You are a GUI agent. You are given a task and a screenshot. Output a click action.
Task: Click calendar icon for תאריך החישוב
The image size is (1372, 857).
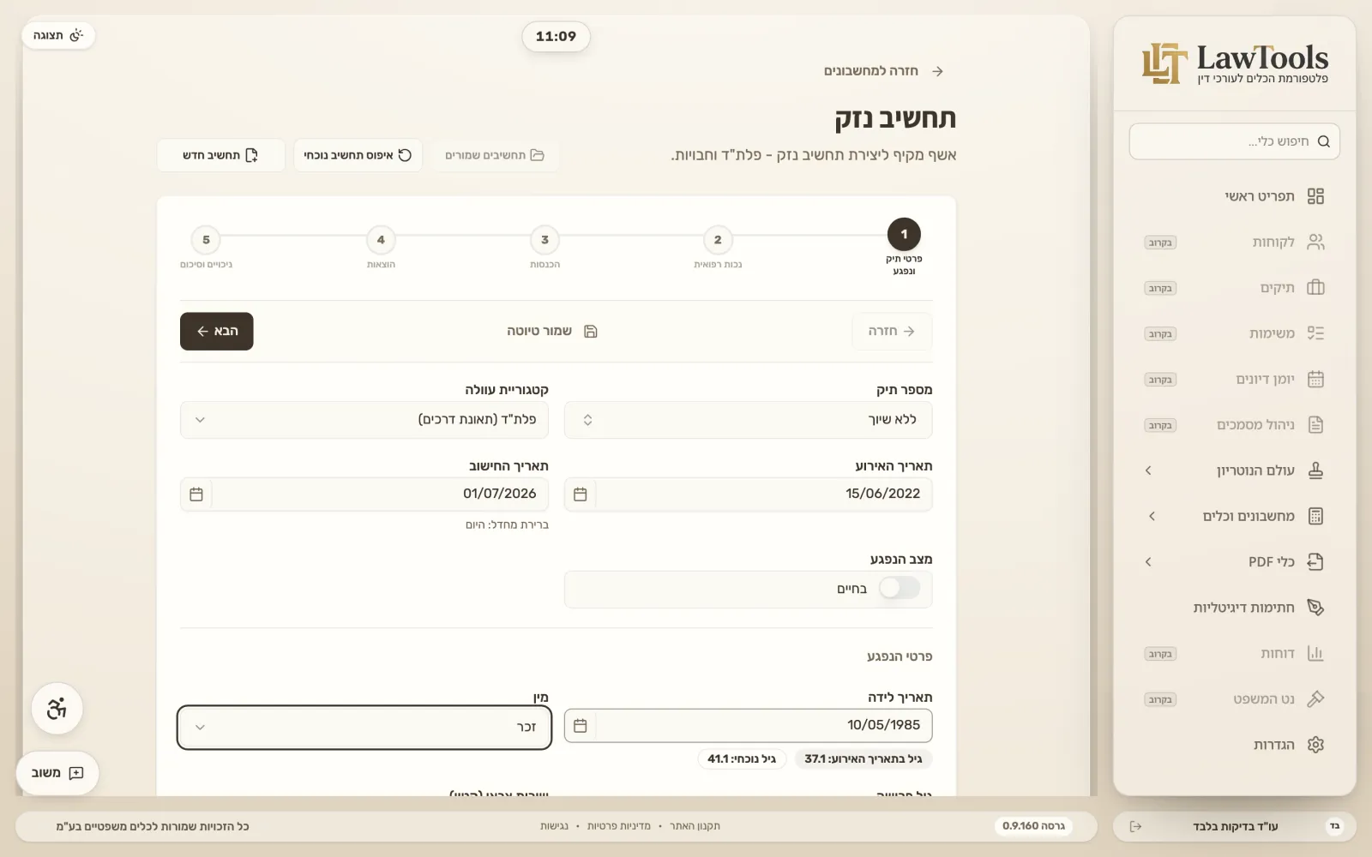tap(196, 494)
